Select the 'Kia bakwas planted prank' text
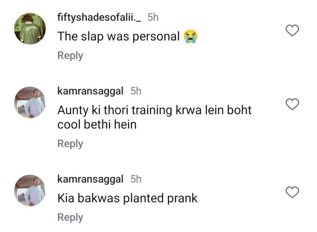 tap(127, 198)
